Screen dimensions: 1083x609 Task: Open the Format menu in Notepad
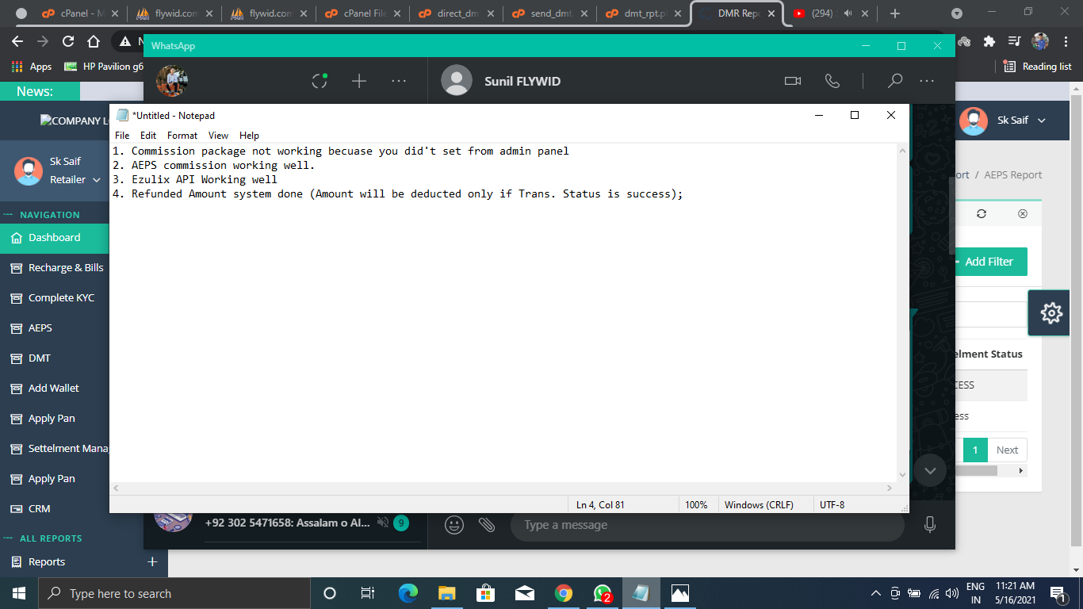click(182, 136)
